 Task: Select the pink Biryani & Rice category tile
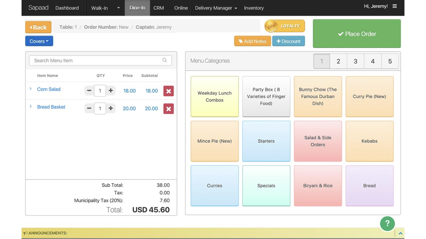pyautogui.click(x=318, y=185)
